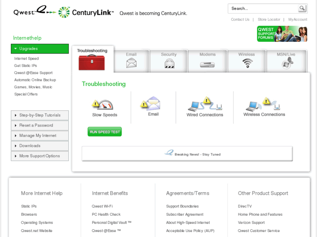The image size is (317, 237).
Task: Open the Contact Us link
Action: coord(240,20)
